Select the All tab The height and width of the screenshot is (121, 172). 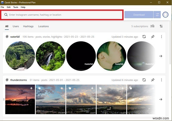tap(7, 26)
